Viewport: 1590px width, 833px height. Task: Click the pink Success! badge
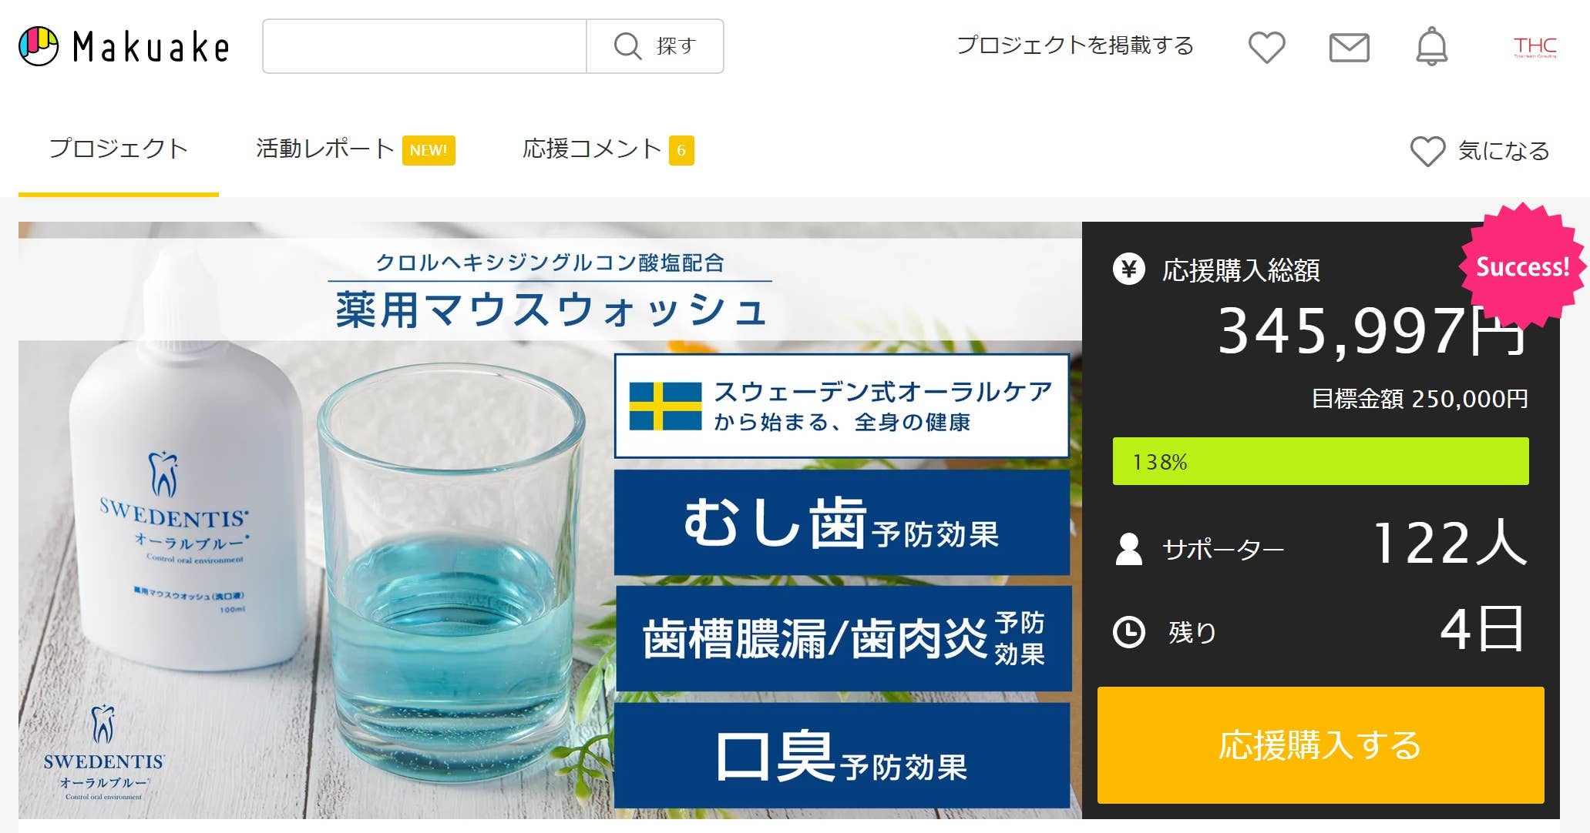(x=1522, y=266)
